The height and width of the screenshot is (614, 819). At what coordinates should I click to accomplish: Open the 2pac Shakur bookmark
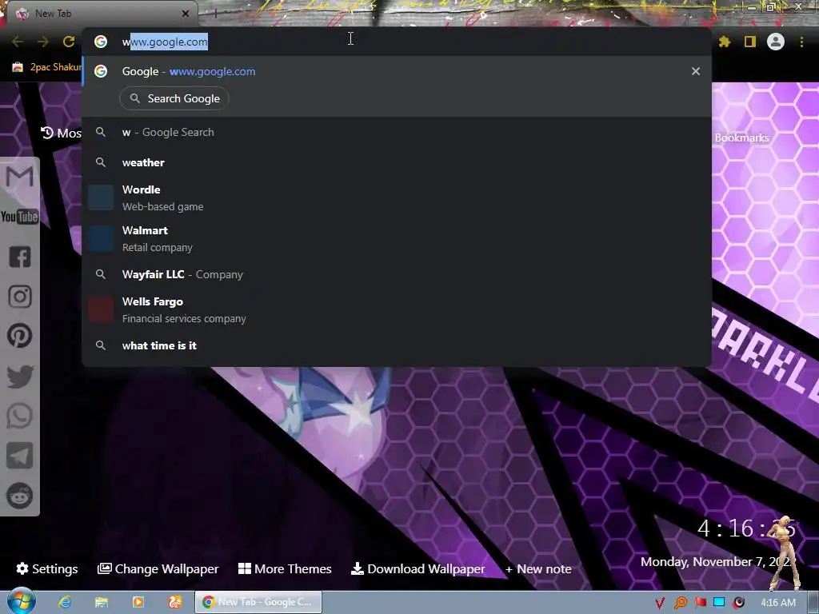click(46, 67)
